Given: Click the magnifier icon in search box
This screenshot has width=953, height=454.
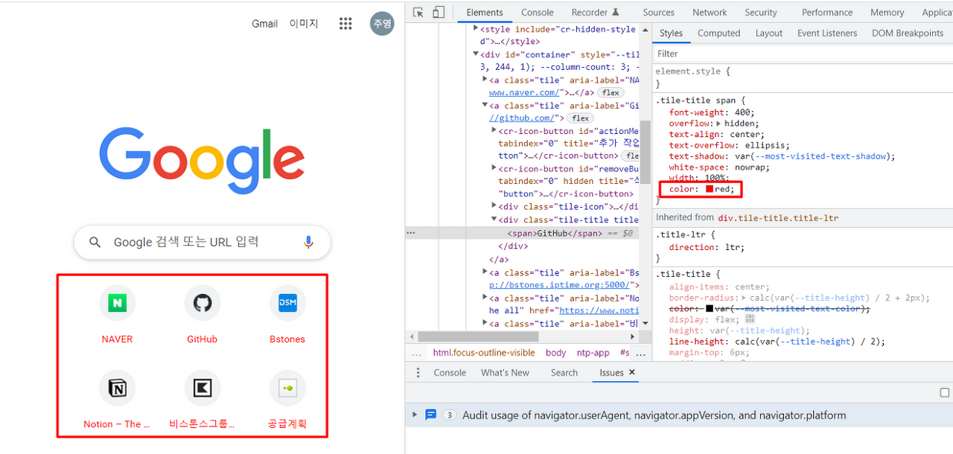Looking at the screenshot, I should [x=95, y=242].
